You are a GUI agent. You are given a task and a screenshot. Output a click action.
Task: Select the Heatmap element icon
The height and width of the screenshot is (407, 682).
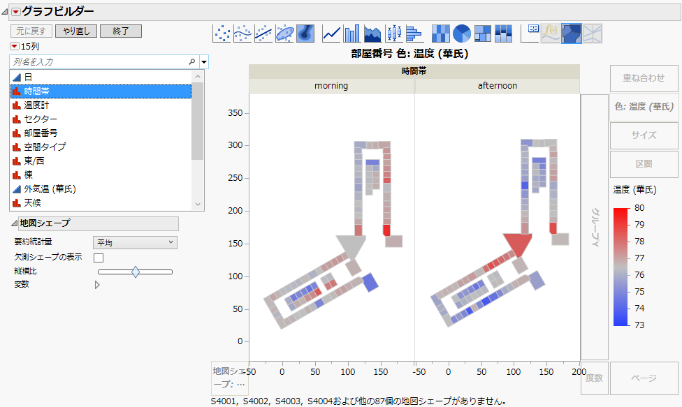[x=440, y=33]
